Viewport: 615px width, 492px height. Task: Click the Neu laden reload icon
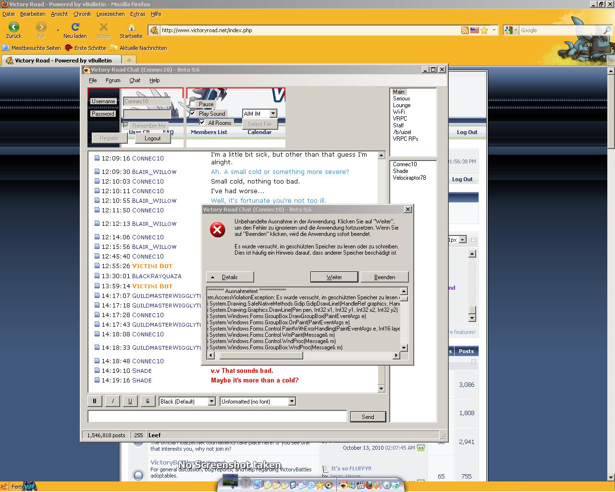(x=75, y=27)
